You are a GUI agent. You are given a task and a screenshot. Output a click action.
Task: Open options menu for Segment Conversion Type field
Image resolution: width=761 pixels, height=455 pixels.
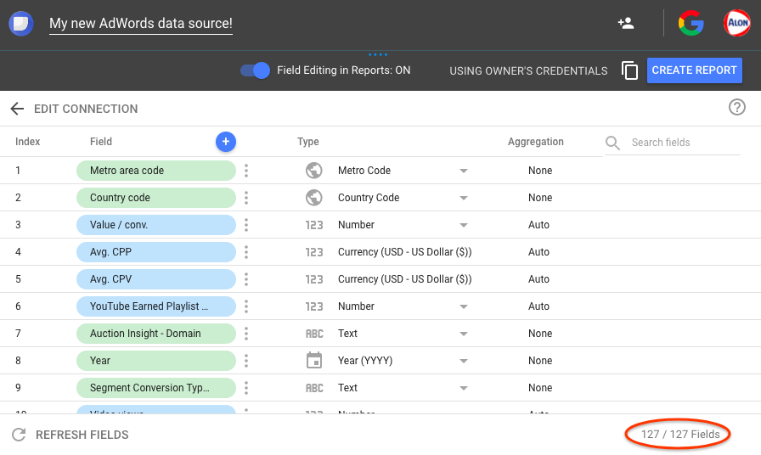point(246,388)
